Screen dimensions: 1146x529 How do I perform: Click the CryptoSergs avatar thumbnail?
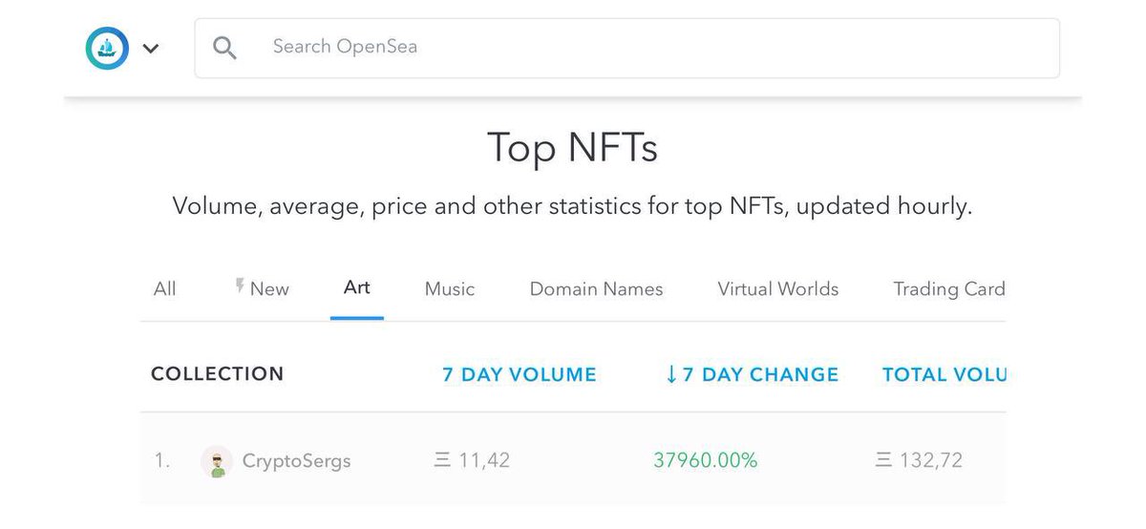point(218,461)
